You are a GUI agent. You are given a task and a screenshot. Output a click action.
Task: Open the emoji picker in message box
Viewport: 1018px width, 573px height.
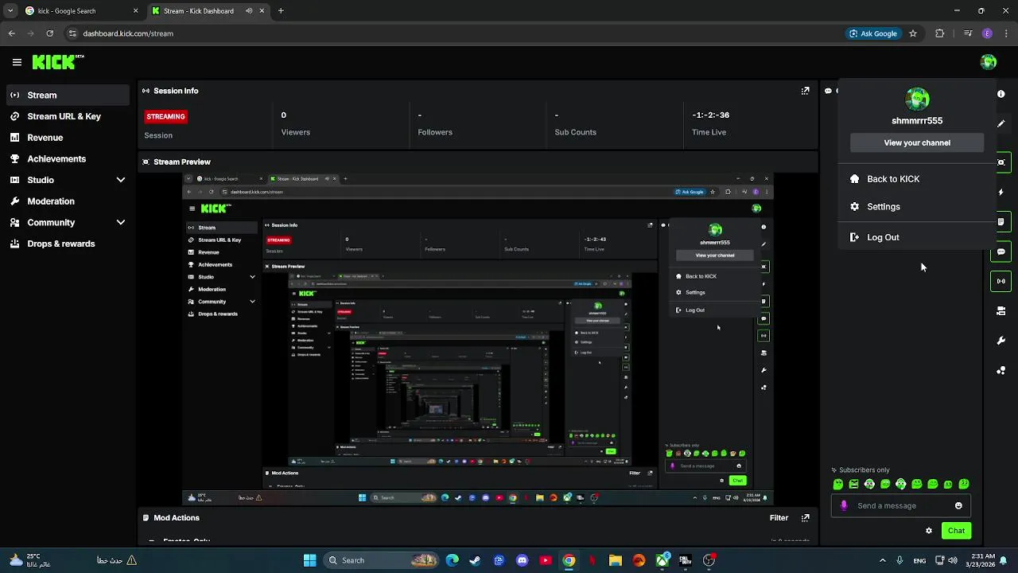958,505
